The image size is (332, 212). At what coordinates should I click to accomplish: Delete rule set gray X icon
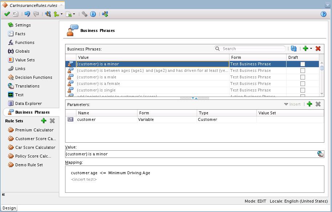click(x=52, y=121)
